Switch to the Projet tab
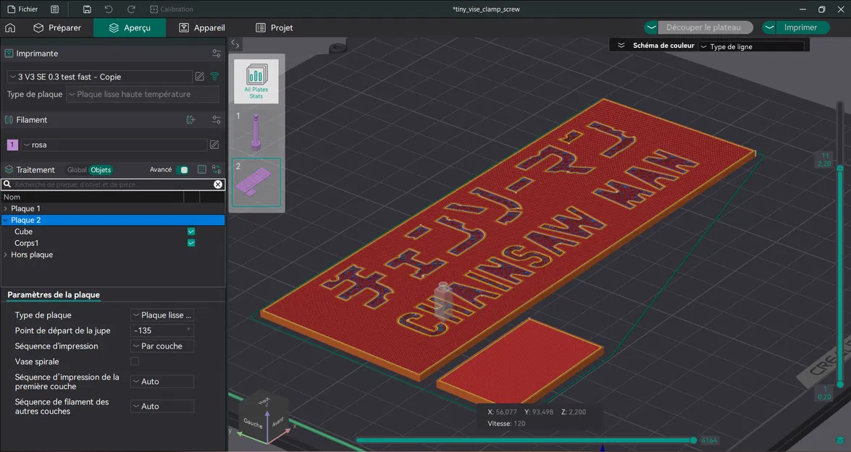Image resolution: width=851 pixels, height=452 pixels. [x=274, y=27]
